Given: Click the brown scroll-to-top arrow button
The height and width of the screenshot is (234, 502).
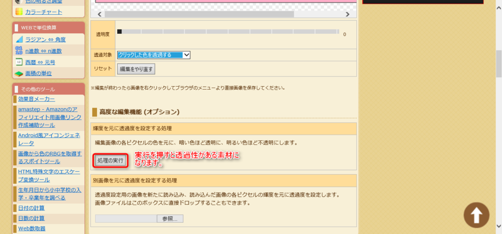Looking at the screenshot, I should pos(477,215).
